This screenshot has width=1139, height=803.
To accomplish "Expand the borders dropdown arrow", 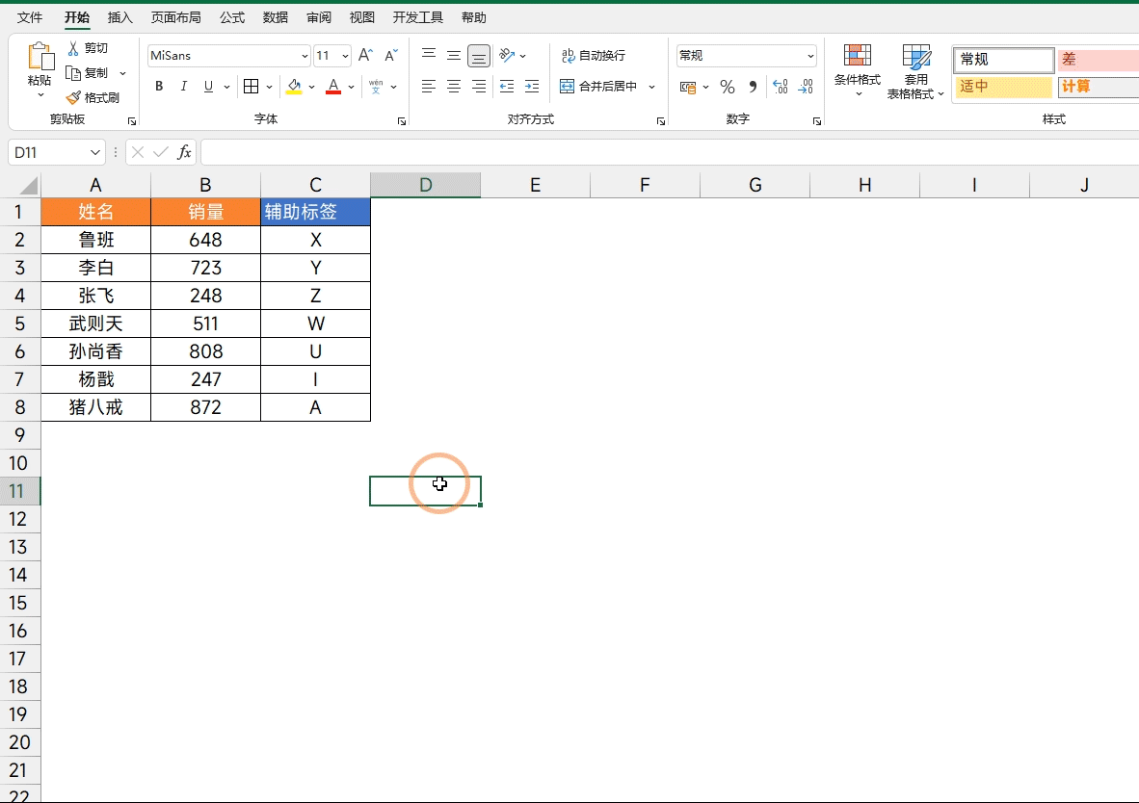I will (x=269, y=87).
